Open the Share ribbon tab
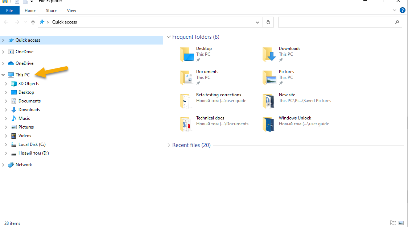The image size is (408, 227). 51,10
